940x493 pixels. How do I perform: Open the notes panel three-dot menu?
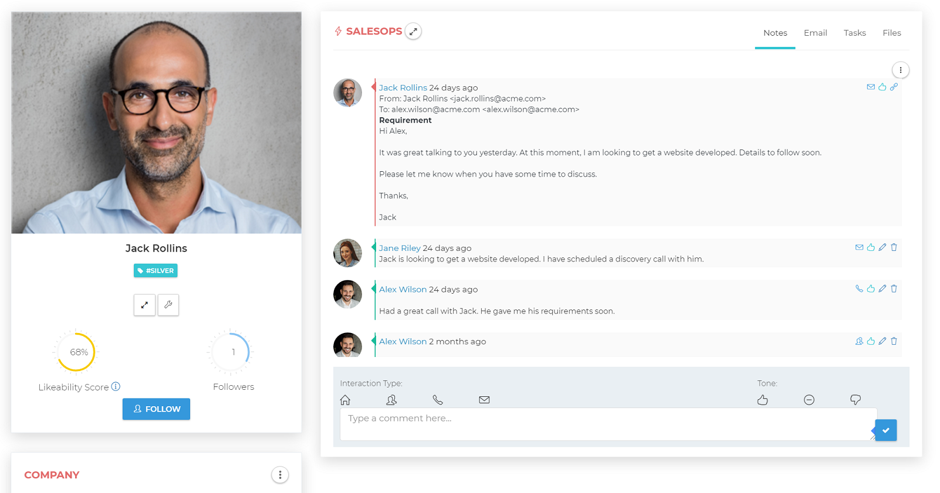[x=901, y=70]
